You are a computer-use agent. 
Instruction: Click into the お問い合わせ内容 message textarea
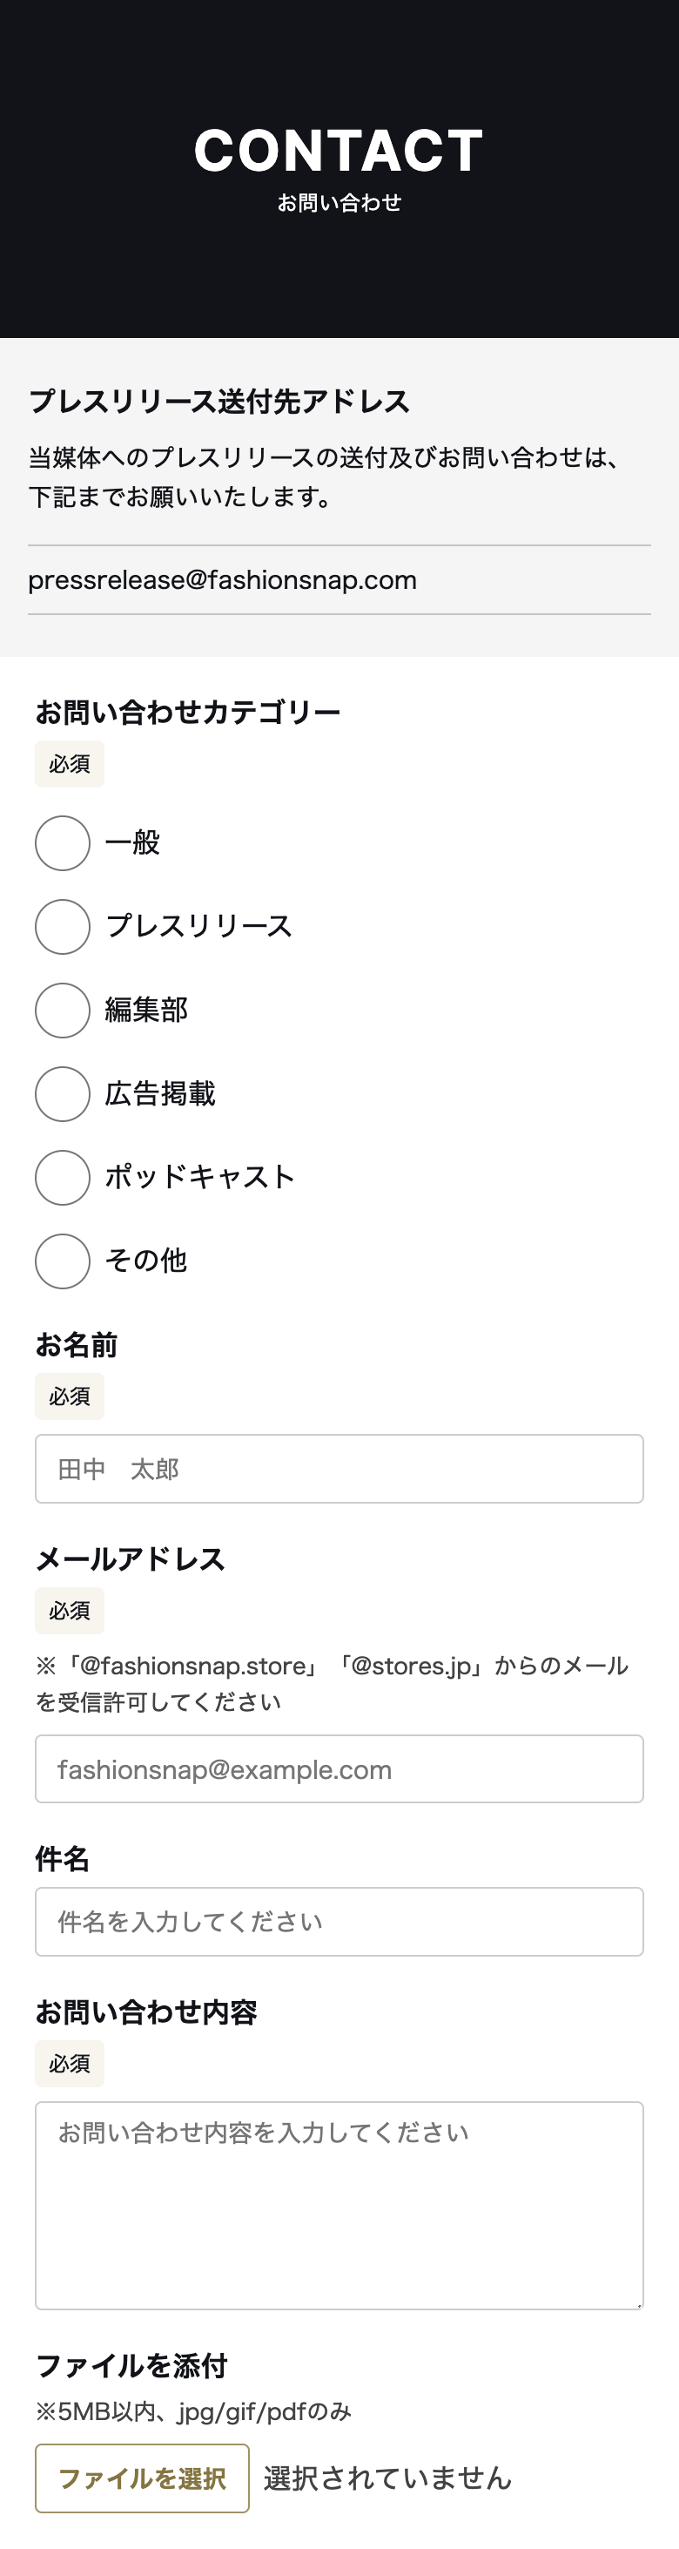coord(339,2205)
